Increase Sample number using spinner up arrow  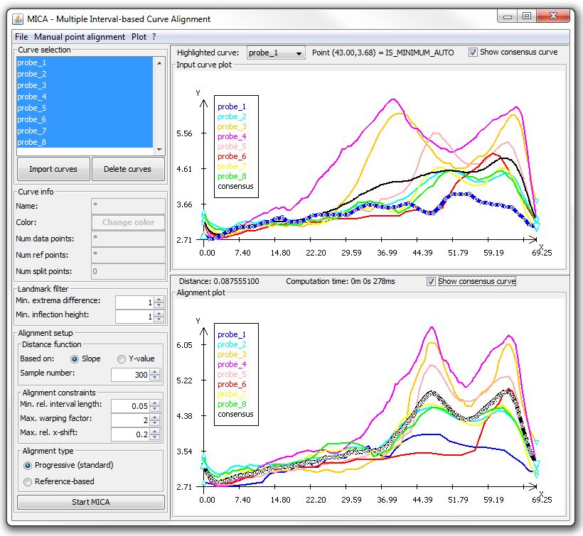tap(155, 371)
